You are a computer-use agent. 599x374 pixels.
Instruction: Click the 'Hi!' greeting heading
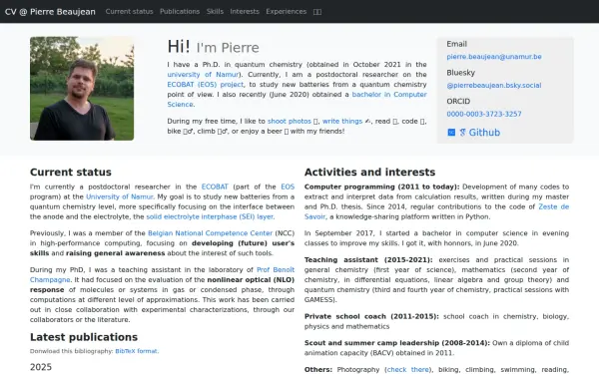(x=179, y=47)
